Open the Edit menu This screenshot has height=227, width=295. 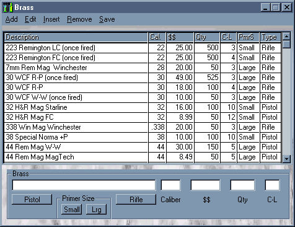[30, 19]
